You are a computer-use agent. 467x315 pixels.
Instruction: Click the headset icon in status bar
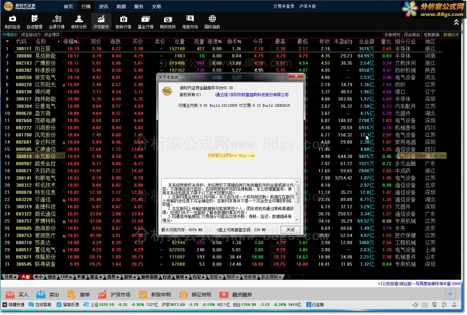[435, 305]
